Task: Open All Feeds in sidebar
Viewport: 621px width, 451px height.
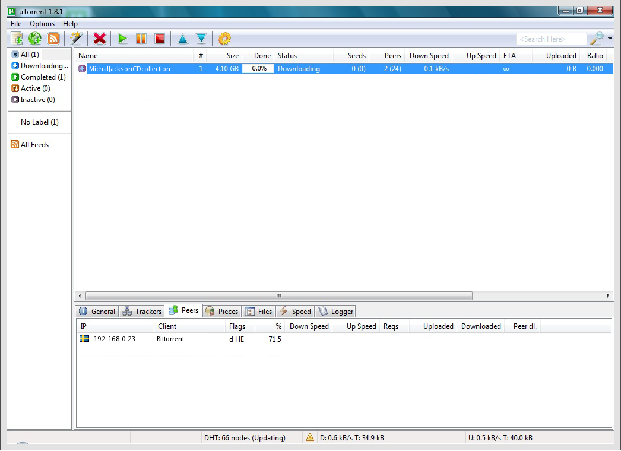Action: point(30,145)
